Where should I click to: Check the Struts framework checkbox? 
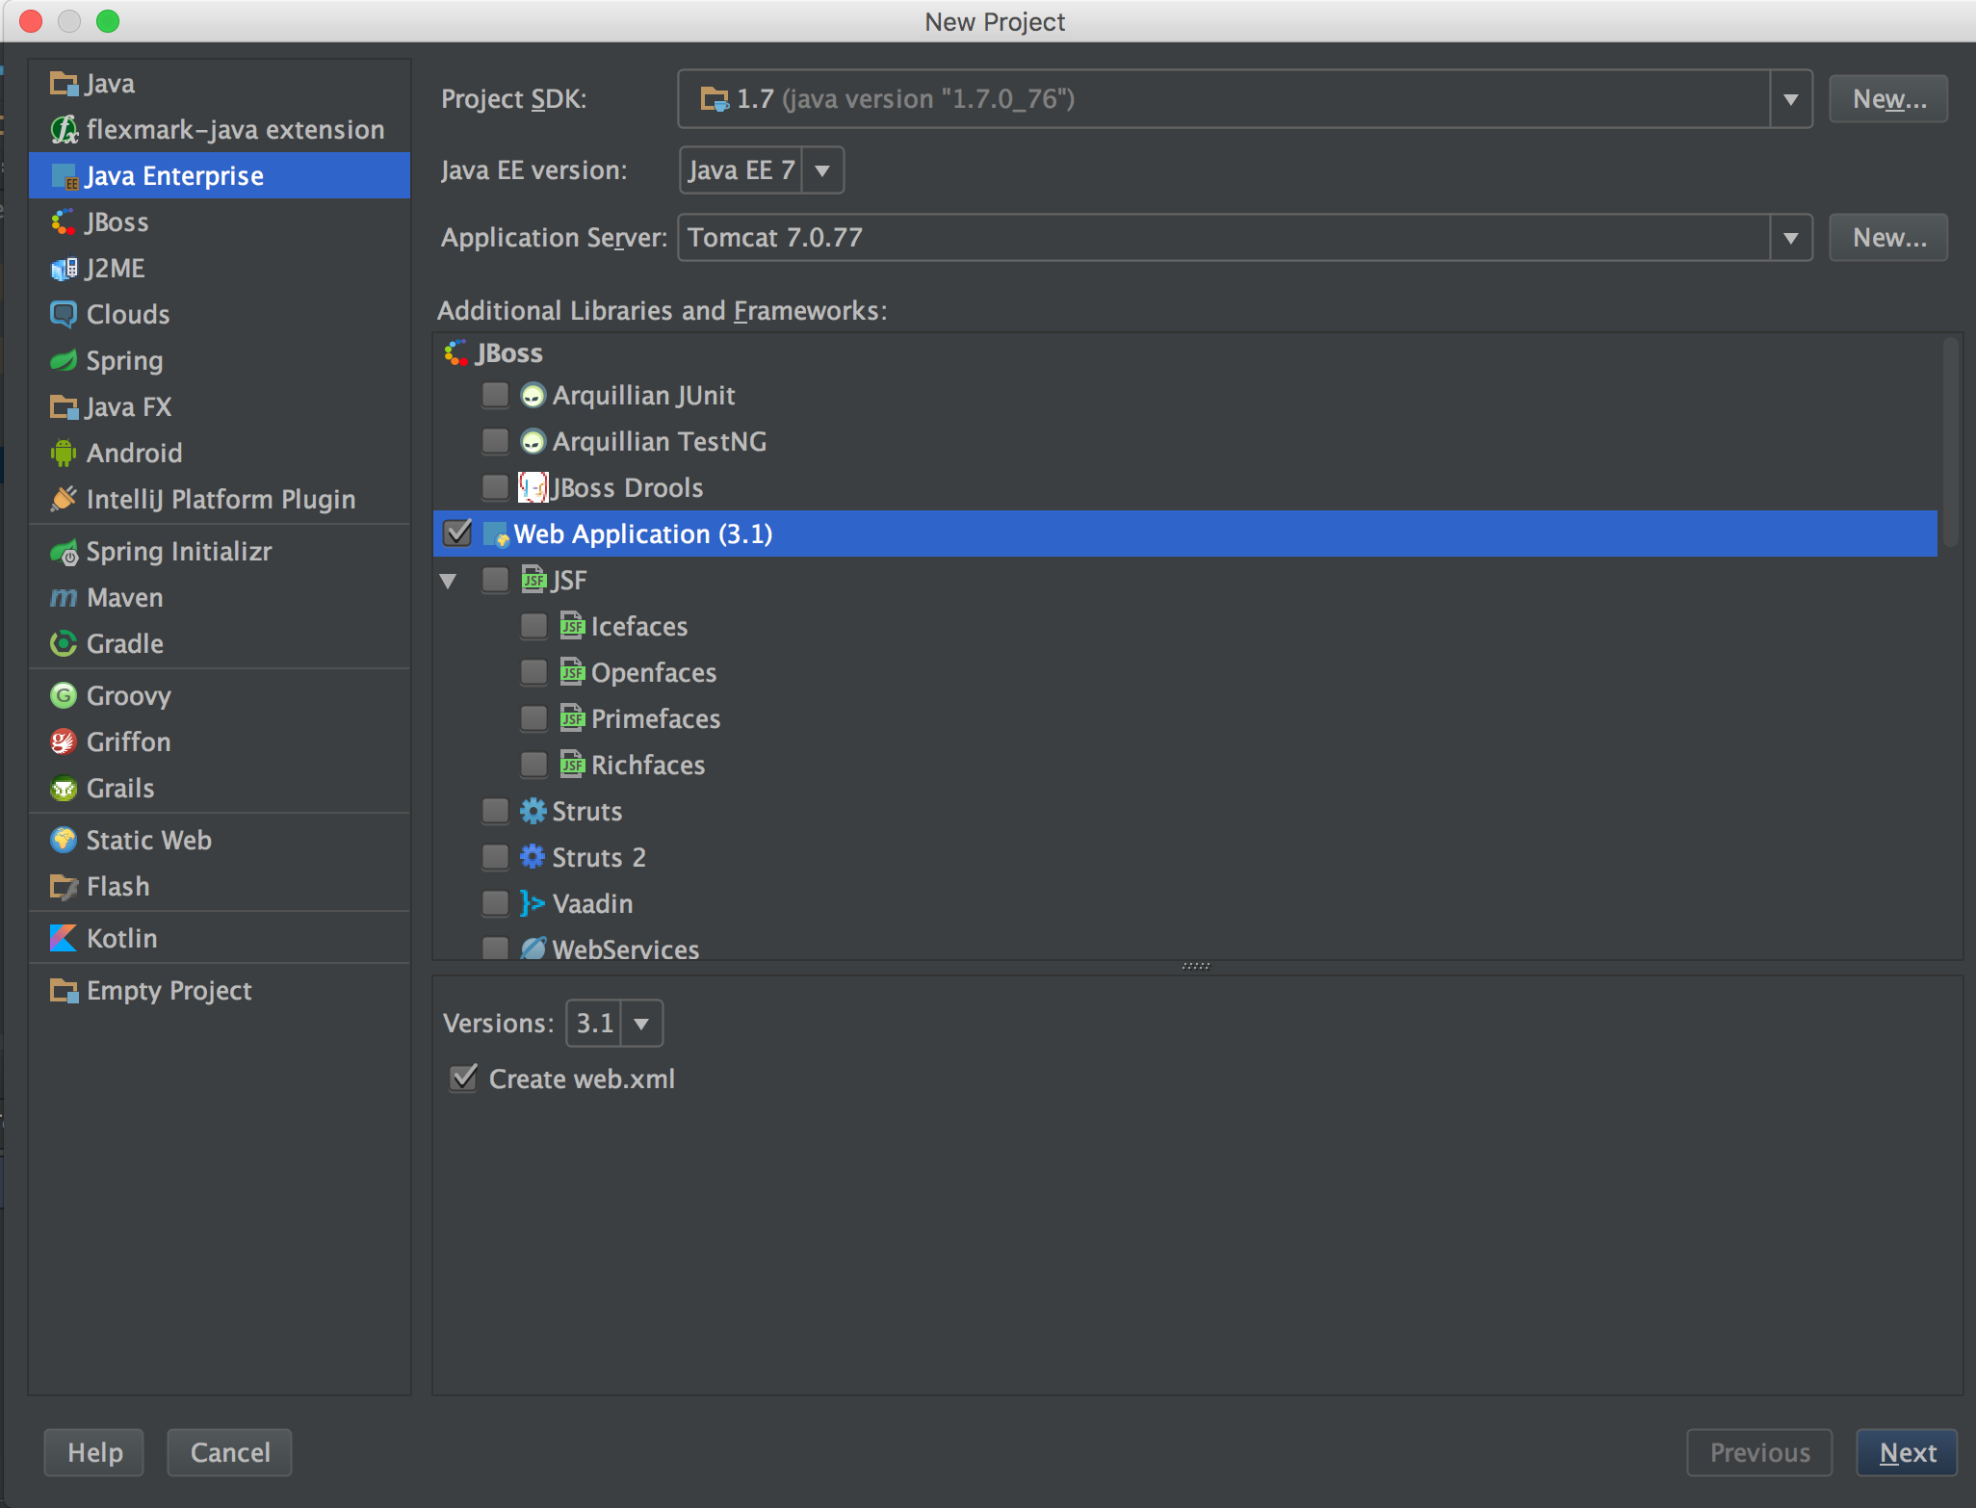(495, 811)
